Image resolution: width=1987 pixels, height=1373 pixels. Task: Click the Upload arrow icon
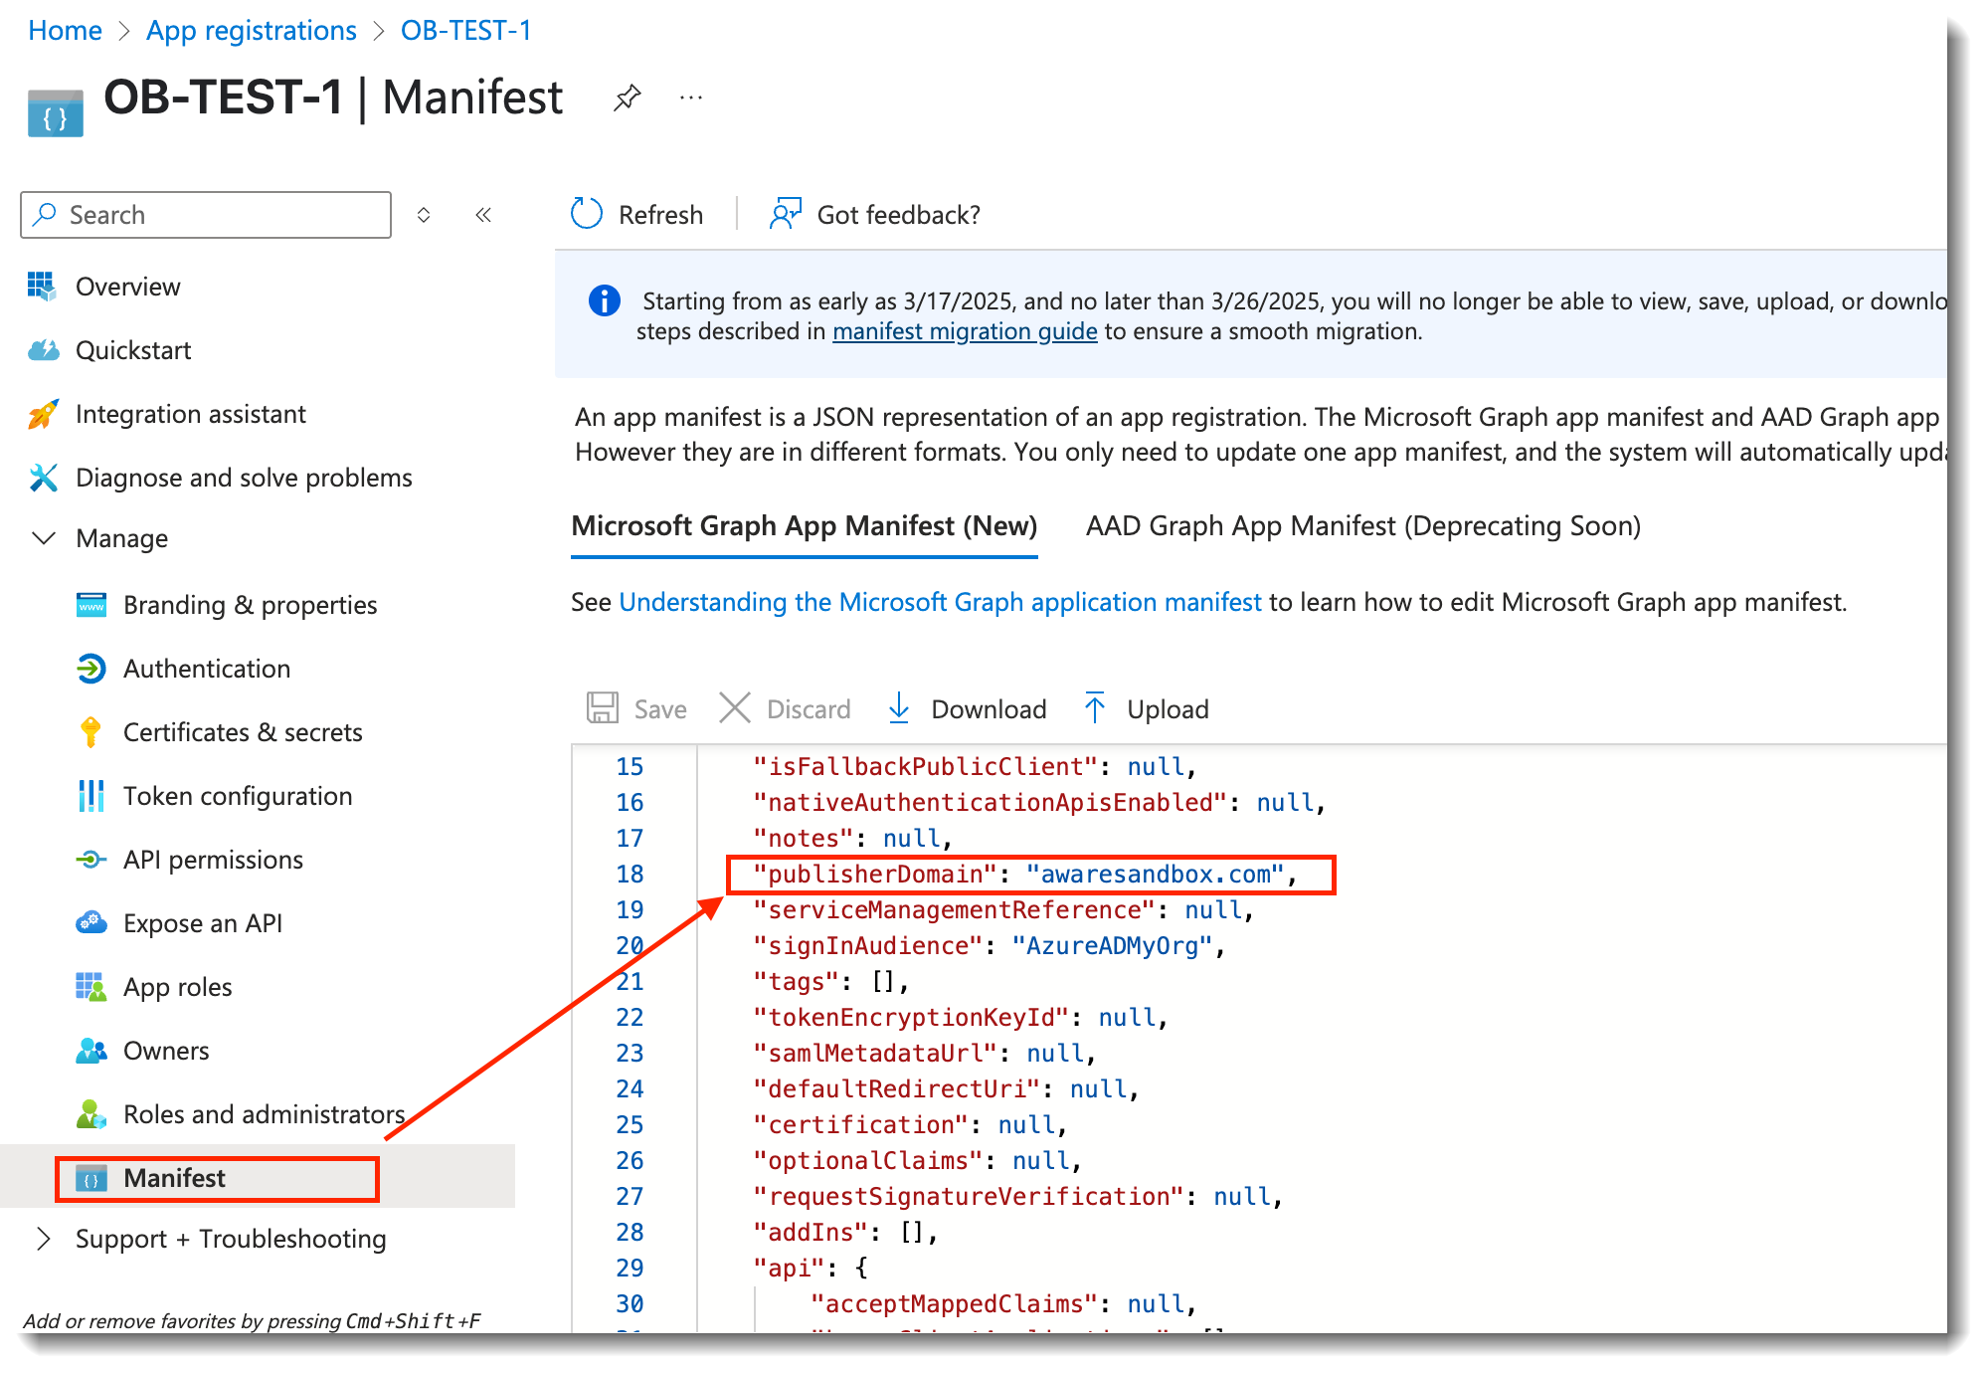1095,708
